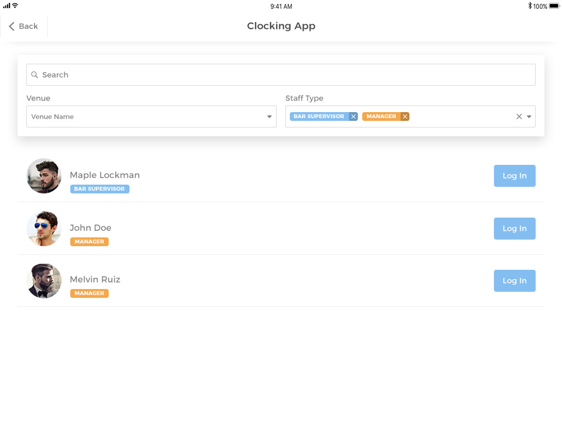Clear all Staff Type selections

coord(519,116)
